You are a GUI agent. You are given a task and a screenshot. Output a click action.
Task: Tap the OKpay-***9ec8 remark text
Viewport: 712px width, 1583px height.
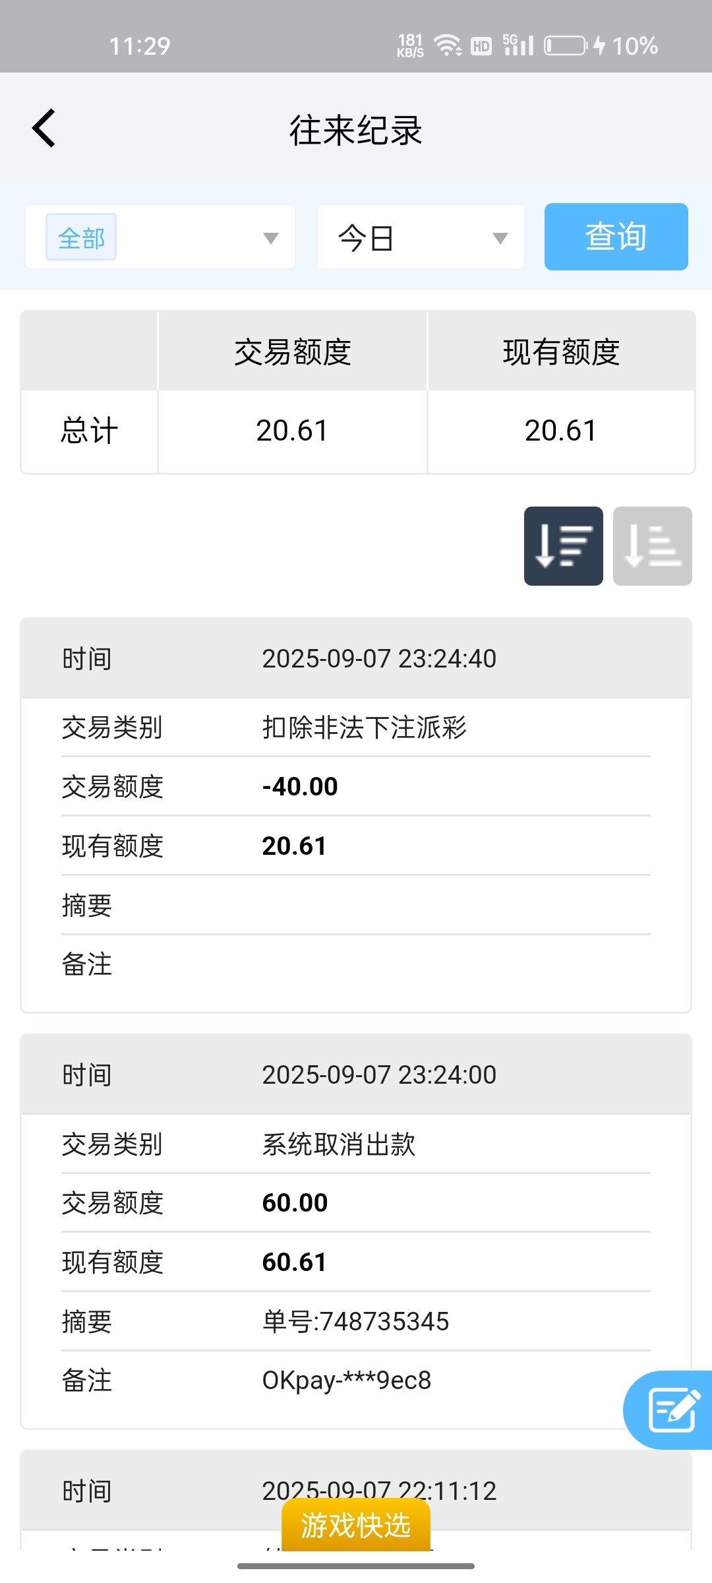tap(346, 1380)
